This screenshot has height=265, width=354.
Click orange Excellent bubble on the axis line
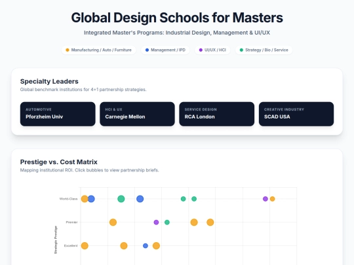click(85, 245)
